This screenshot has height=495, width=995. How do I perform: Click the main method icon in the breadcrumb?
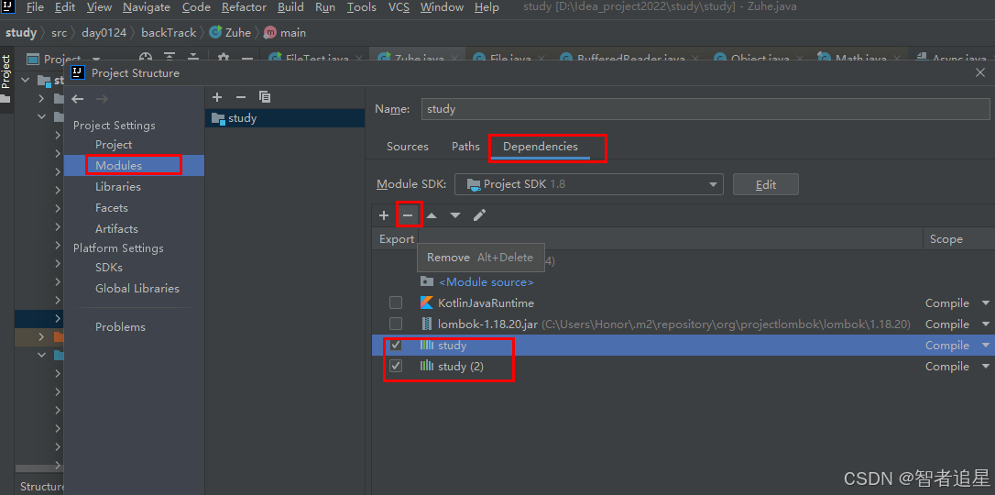(x=269, y=32)
